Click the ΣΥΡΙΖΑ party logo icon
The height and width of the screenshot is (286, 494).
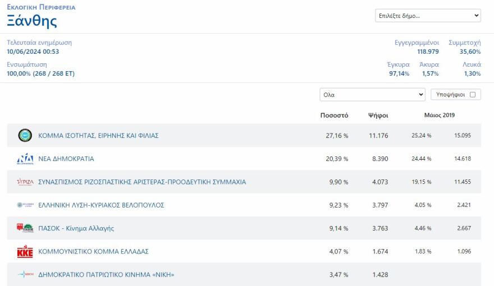(x=25, y=182)
